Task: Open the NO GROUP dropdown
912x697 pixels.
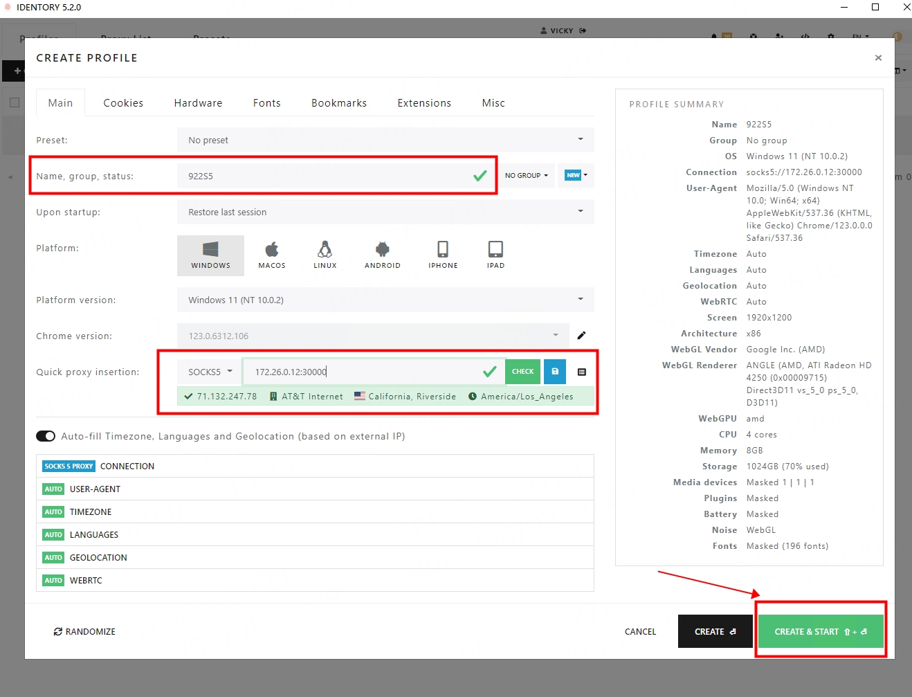Action: [x=526, y=176]
